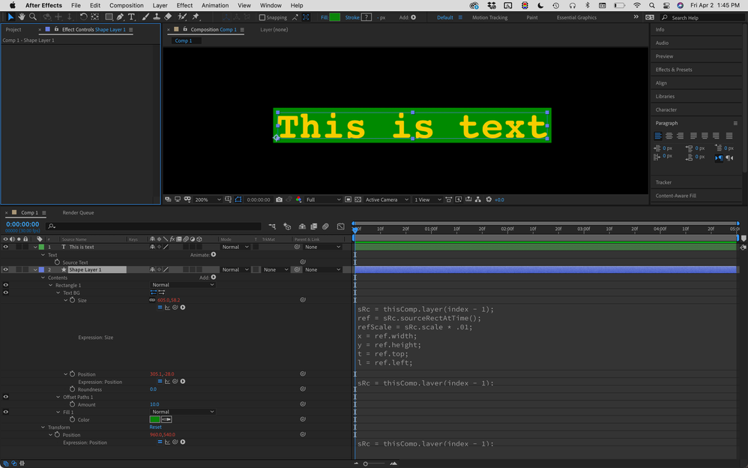Open the Motion Tracking workspace
The height and width of the screenshot is (468, 748).
[489, 17]
